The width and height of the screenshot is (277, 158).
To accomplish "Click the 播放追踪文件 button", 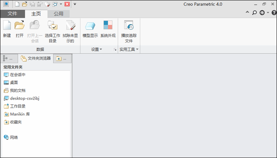I will pyautogui.click(x=129, y=31).
